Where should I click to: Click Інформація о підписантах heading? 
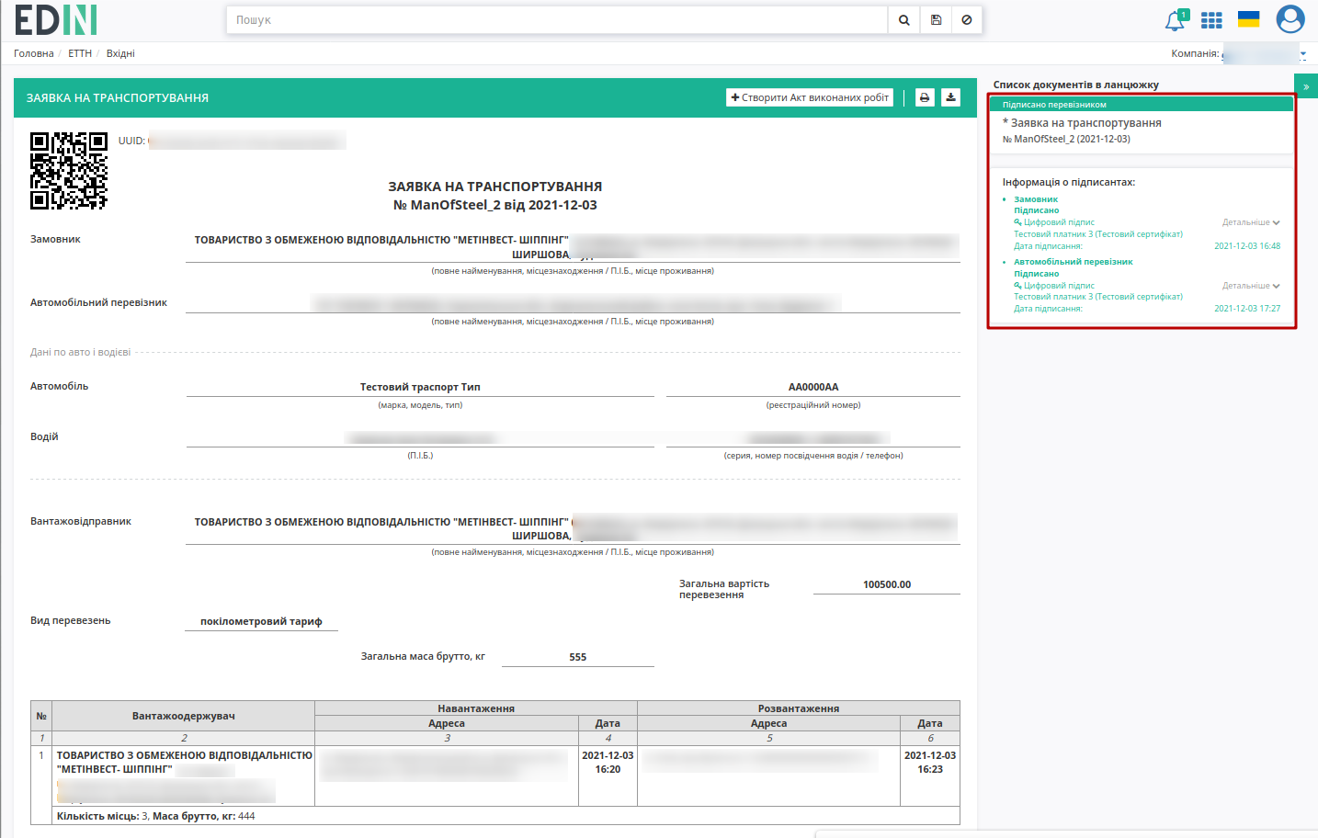pos(1069,182)
